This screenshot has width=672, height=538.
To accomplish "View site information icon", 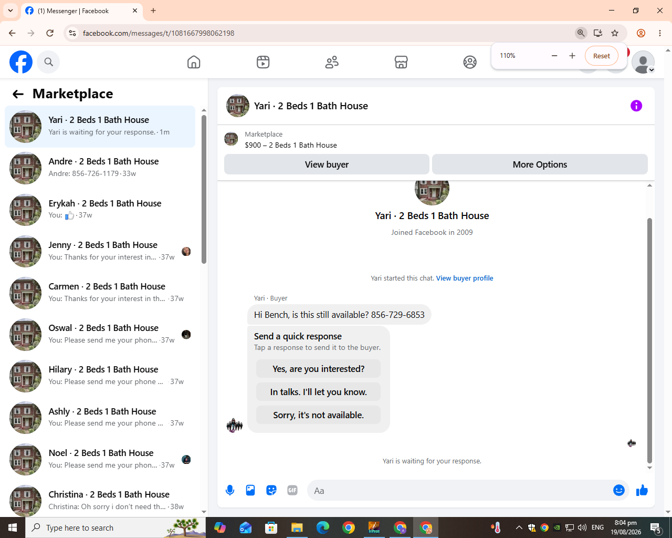I will 72,33.
